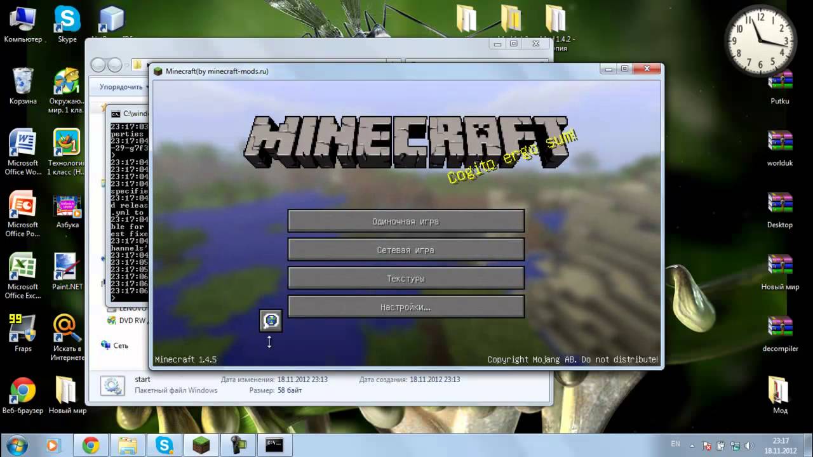This screenshot has height=457, width=813.
Task: Click the Одиночная игра button
Action: [406, 222]
